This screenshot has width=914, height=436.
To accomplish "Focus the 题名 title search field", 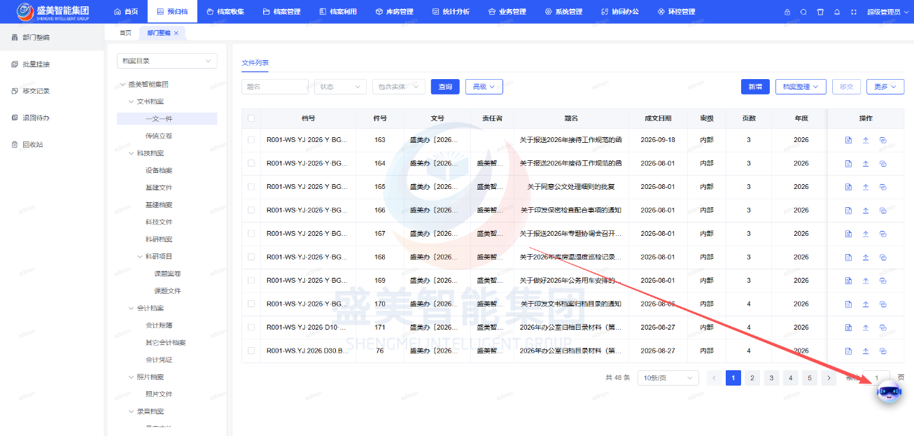I will point(276,87).
